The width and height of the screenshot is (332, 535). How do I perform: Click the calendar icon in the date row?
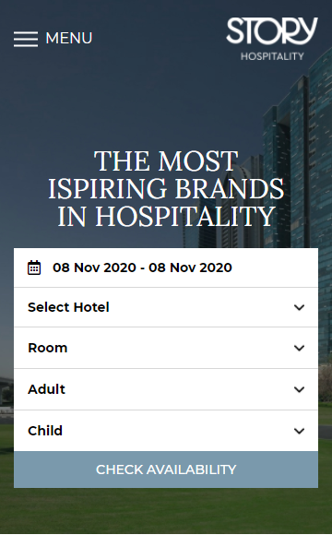click(x=34, y=267)
